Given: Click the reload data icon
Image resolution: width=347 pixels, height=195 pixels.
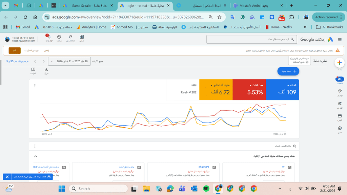Looking at the screenshot, I should pos(70,38).
